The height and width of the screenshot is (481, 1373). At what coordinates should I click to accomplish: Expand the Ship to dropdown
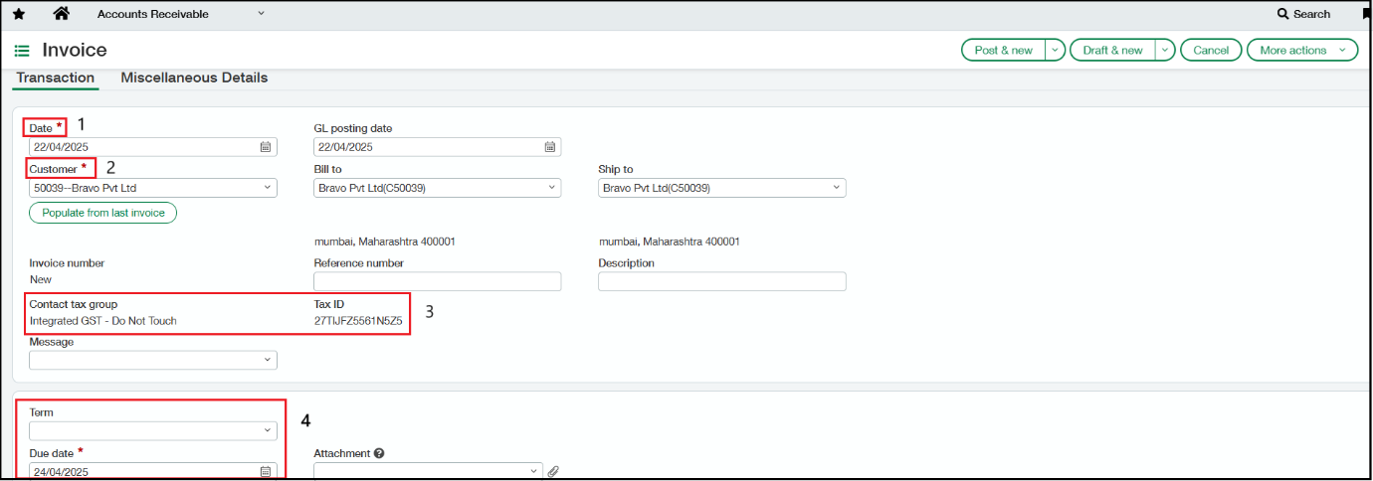coord(837,188)
